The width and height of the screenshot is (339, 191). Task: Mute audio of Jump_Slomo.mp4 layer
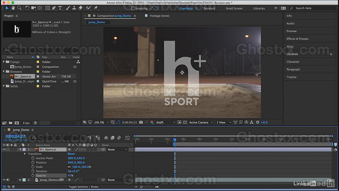[x=8, y=180]
